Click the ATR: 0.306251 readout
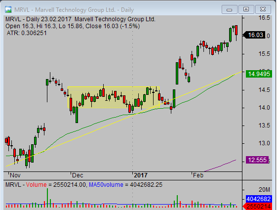 tap(27, 33)
